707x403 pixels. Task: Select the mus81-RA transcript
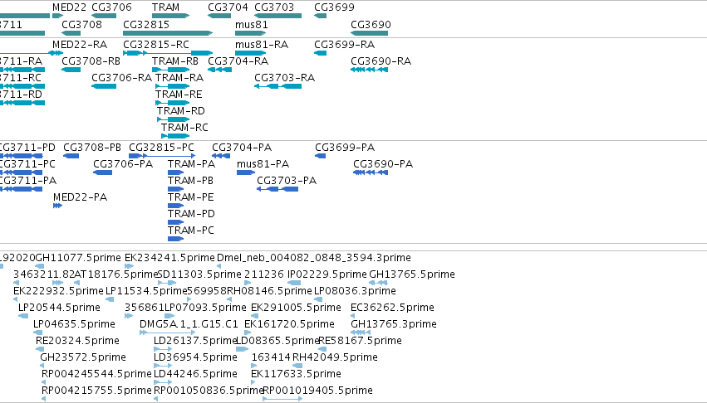point(251,53)
